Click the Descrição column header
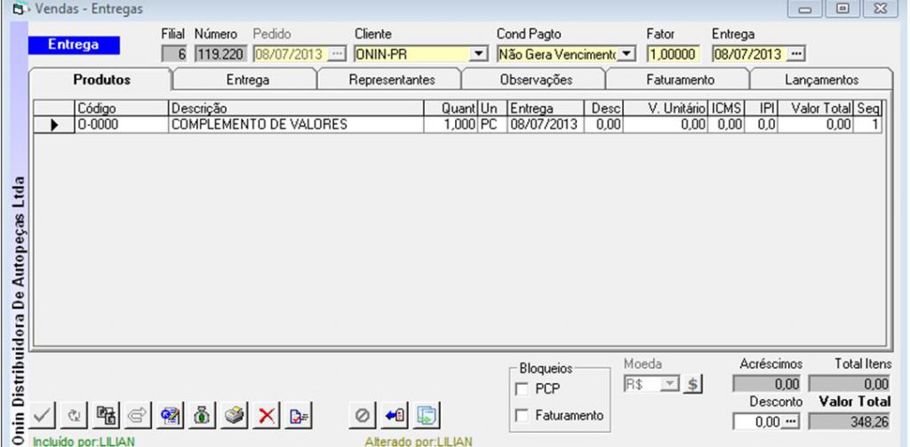The height and width of the screenshot is (447, 910). [x=296, y=108]
